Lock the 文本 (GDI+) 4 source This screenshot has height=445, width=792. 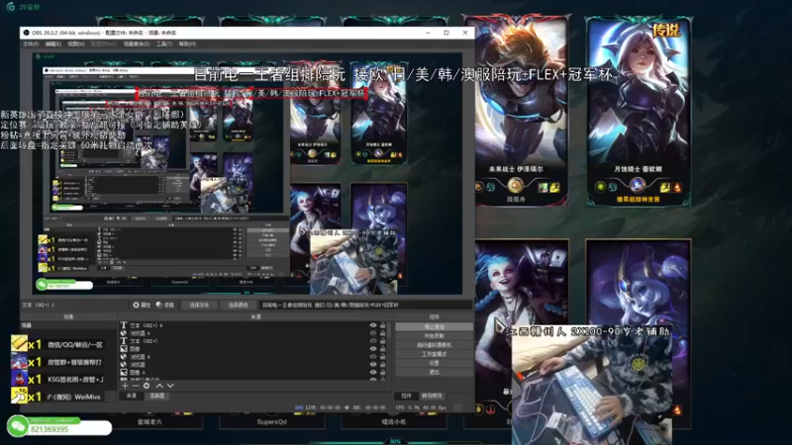[382, 325]
